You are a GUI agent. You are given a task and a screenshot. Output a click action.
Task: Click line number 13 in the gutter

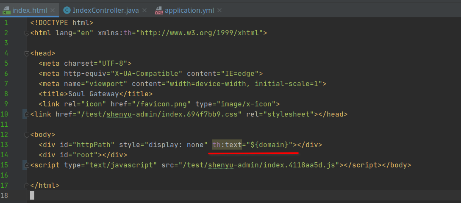click(4, 145)
